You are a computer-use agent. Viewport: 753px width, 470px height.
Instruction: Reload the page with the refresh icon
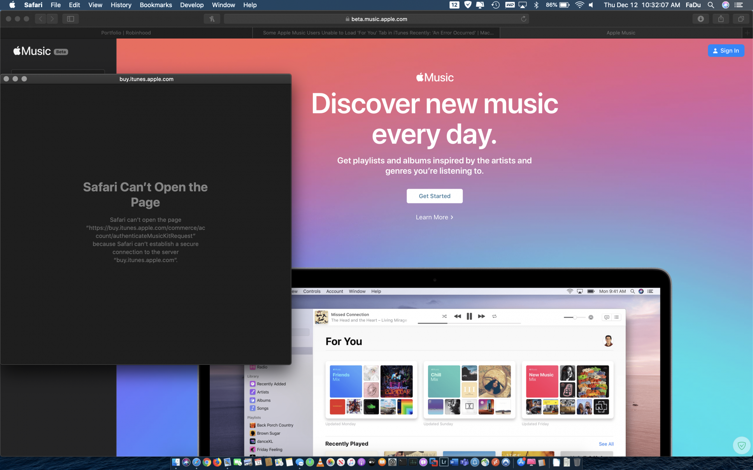(x=523, y=19)
